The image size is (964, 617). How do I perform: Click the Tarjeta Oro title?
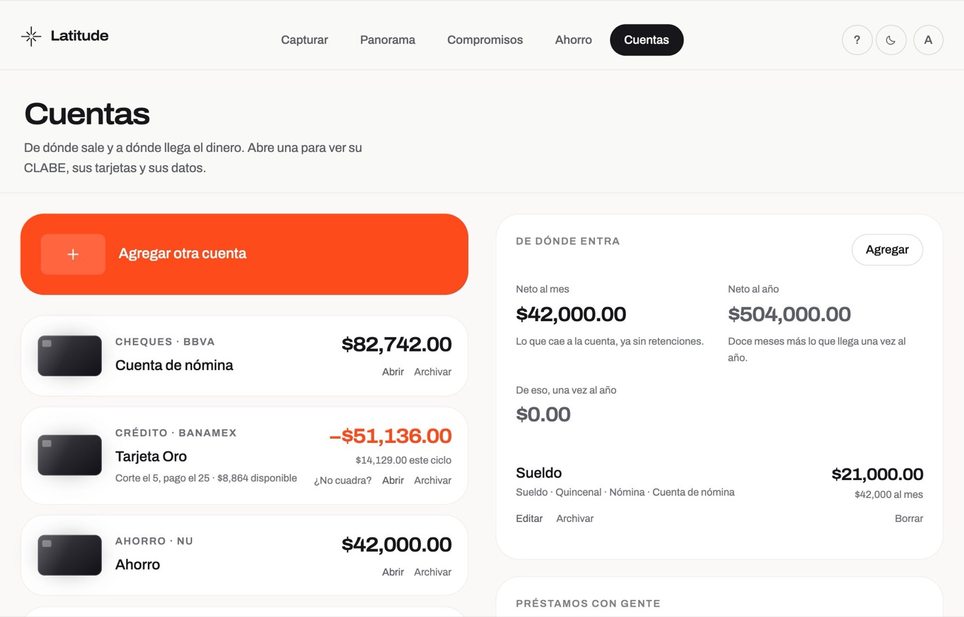point(151,457)
